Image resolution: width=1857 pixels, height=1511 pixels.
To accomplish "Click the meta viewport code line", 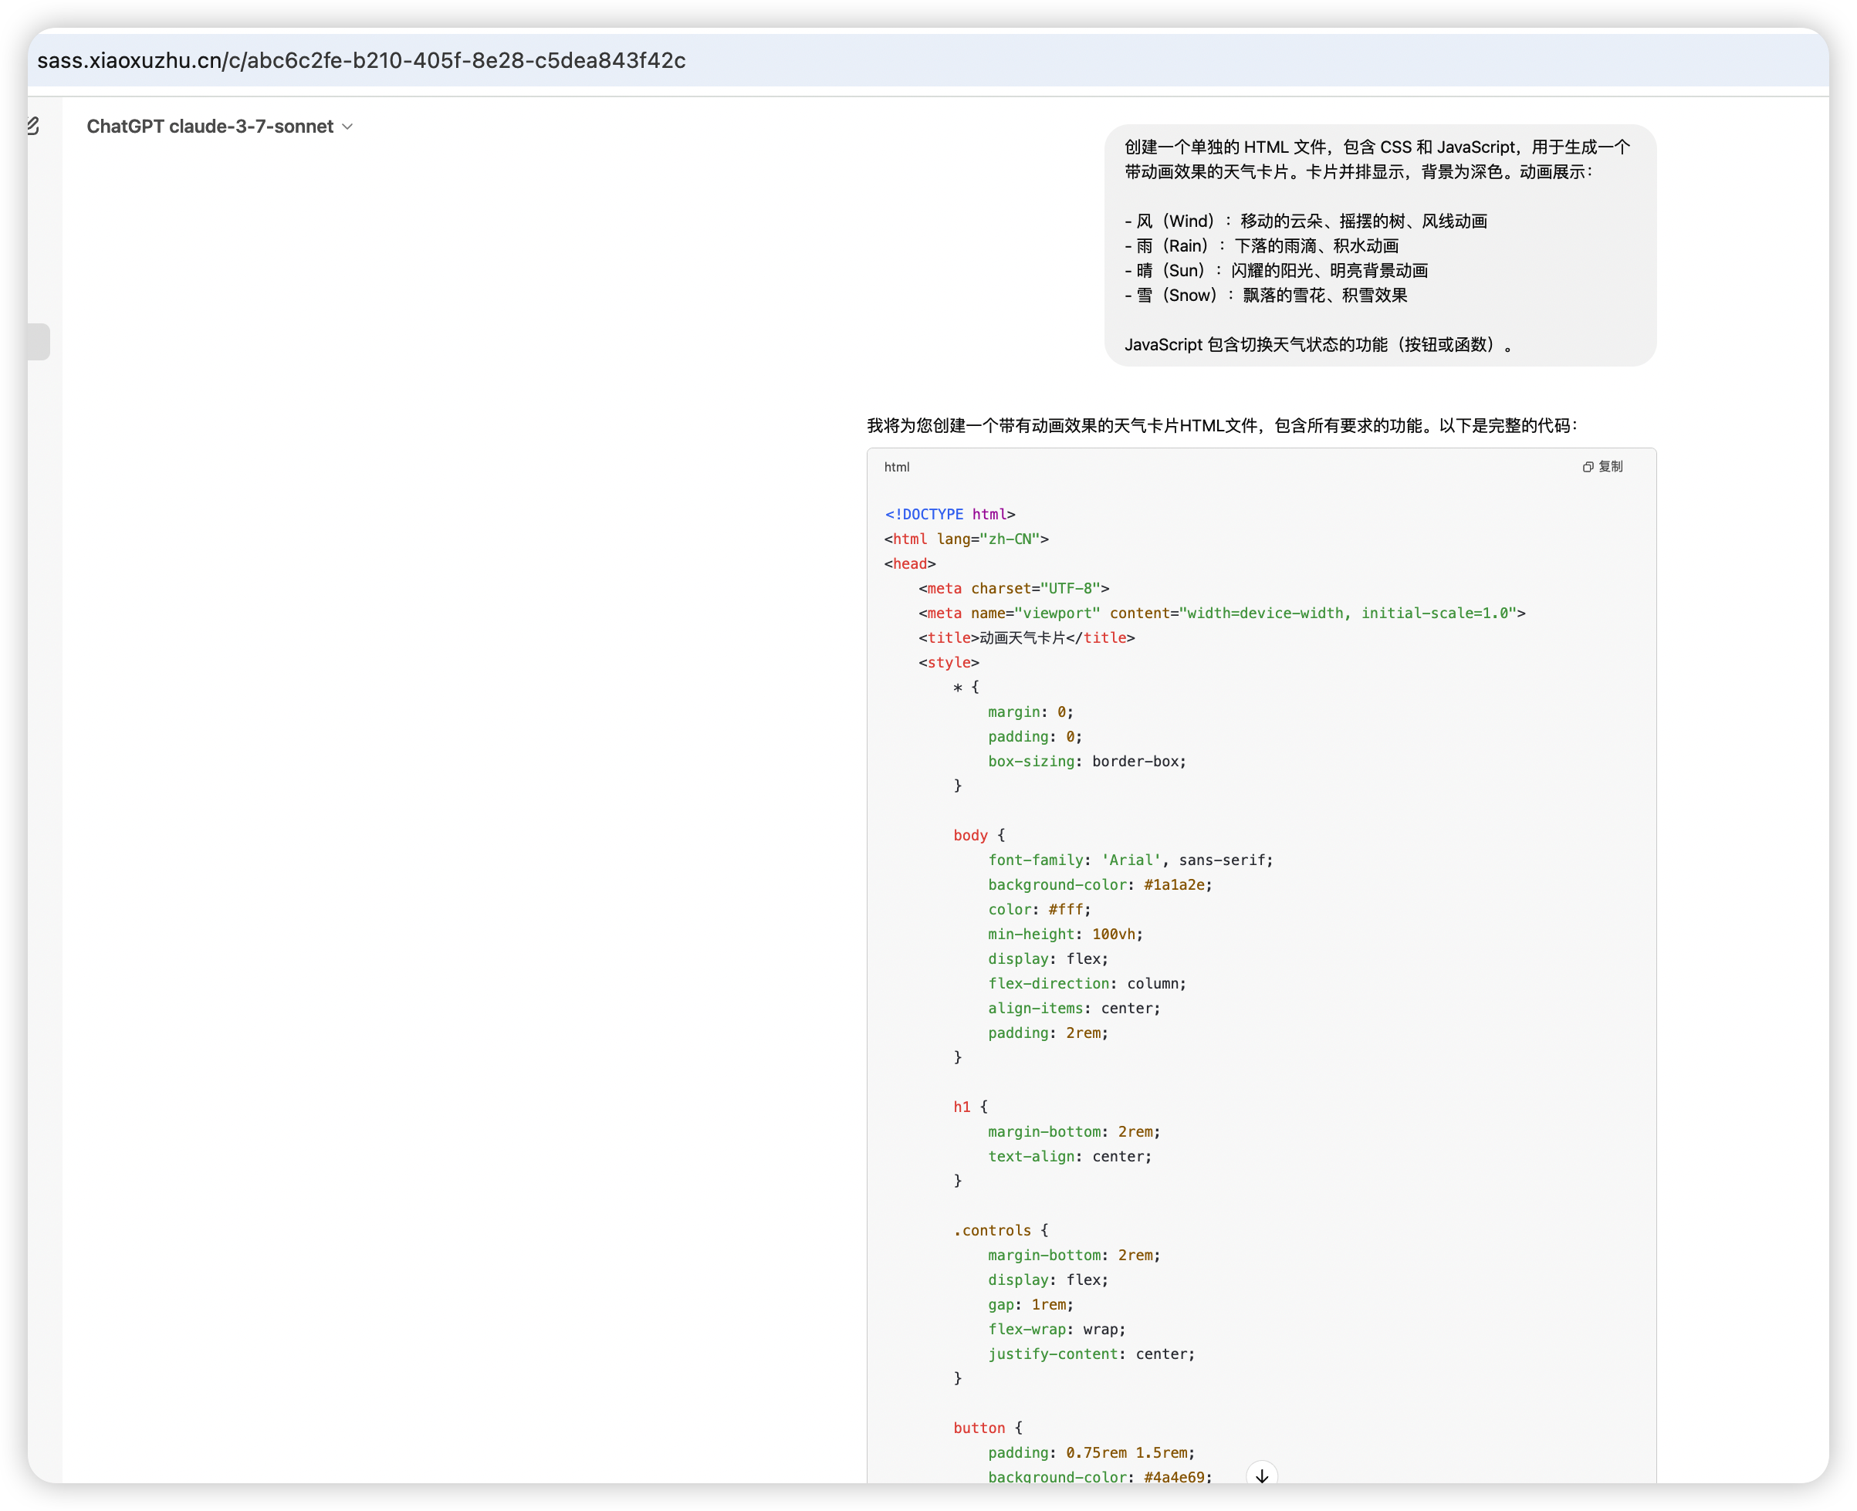I will coord(1220,614).
